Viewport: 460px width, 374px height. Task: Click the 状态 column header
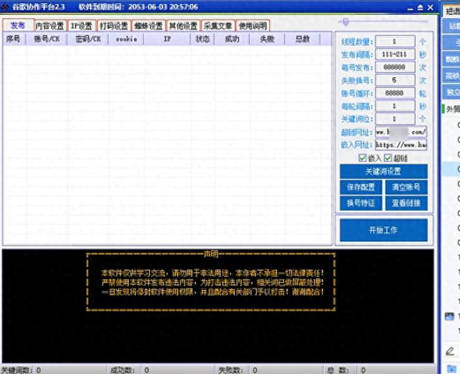tap(203, 39)
